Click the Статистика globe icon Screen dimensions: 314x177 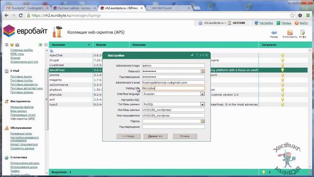6,157
